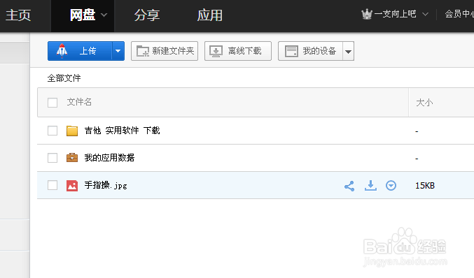Click the briefcase icon of 我的应用数据

[x=72, y=158]
